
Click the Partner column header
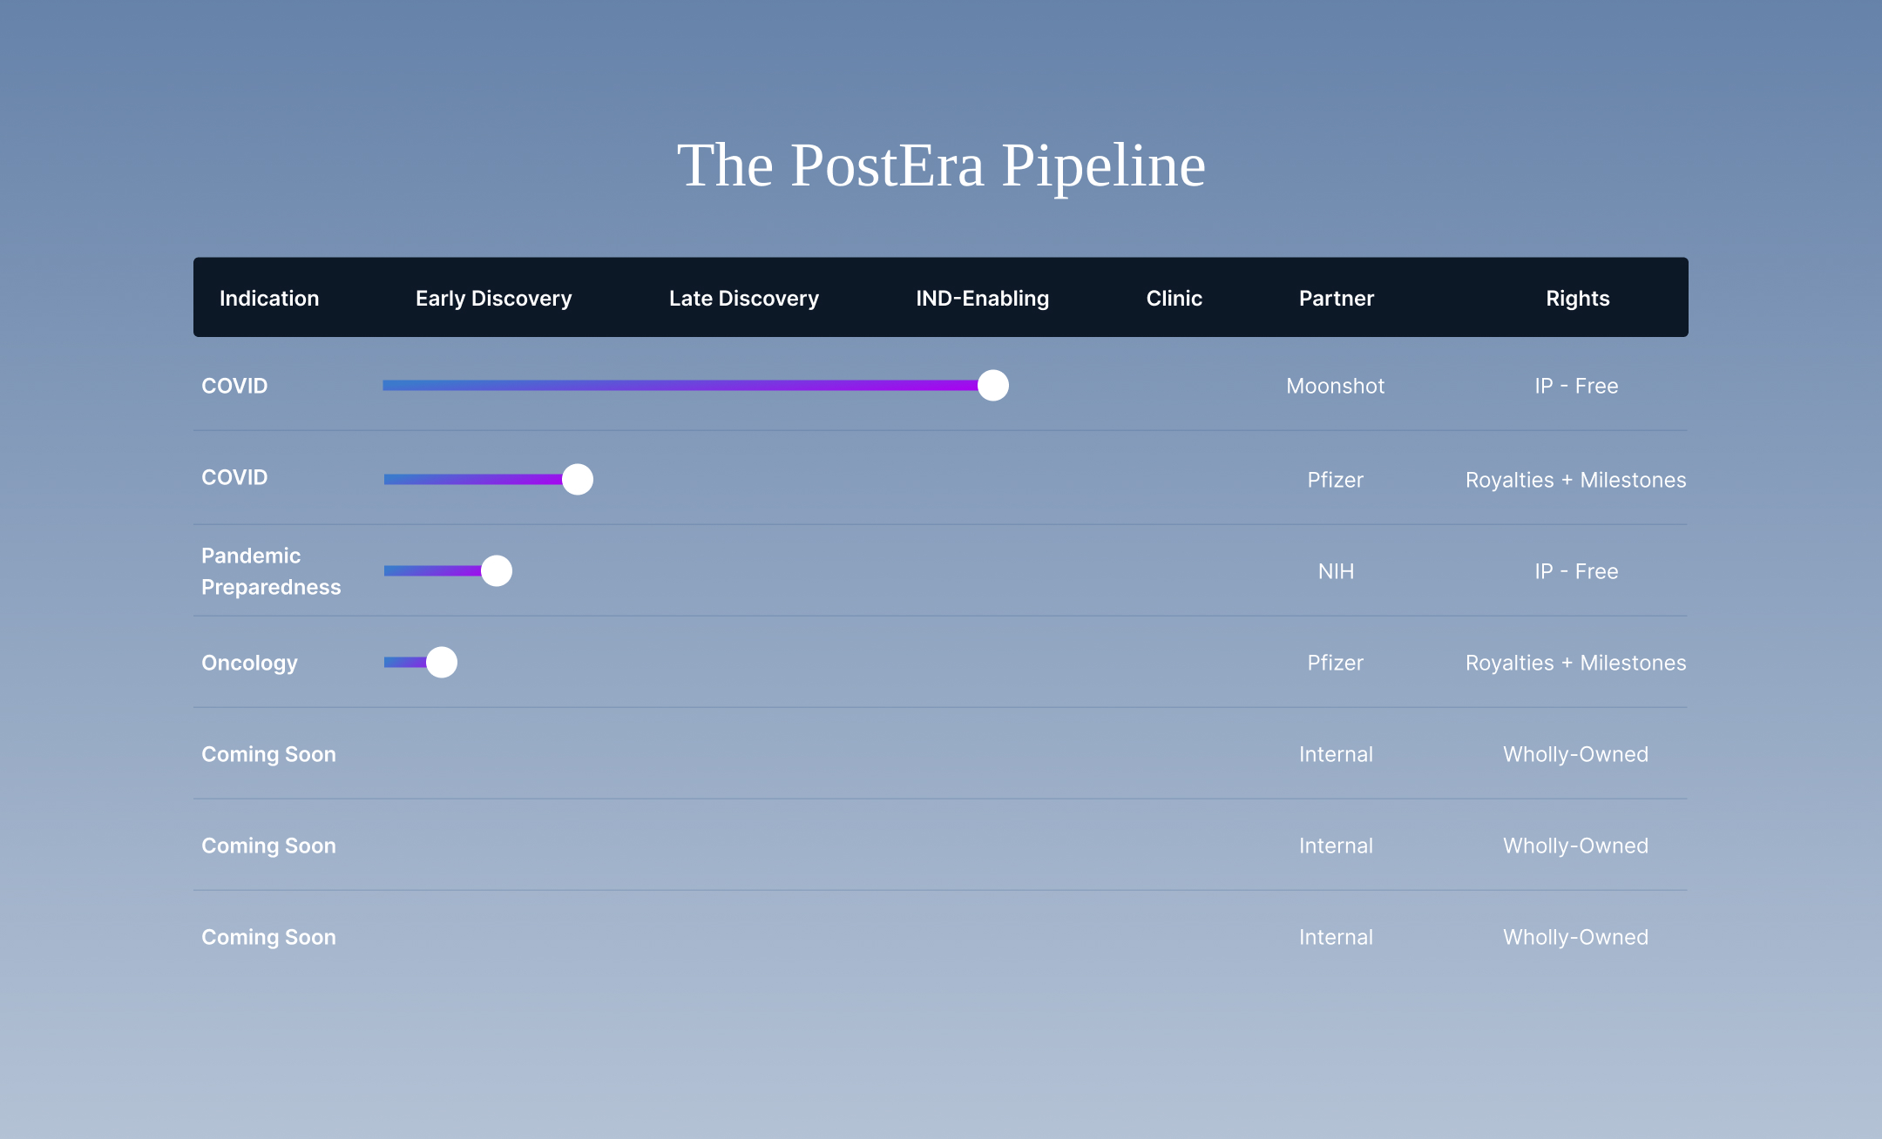1336,298
